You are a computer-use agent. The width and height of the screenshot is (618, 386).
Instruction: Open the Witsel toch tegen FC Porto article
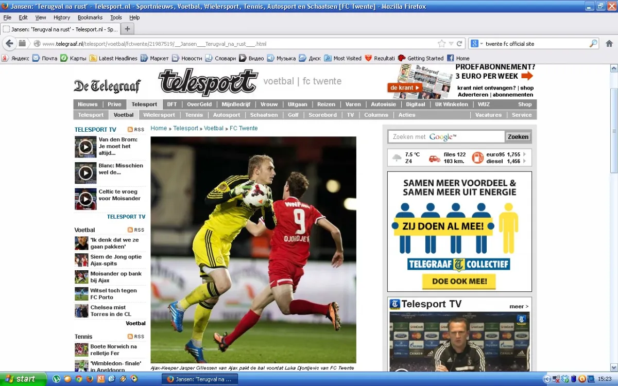(x=113, y=294)
